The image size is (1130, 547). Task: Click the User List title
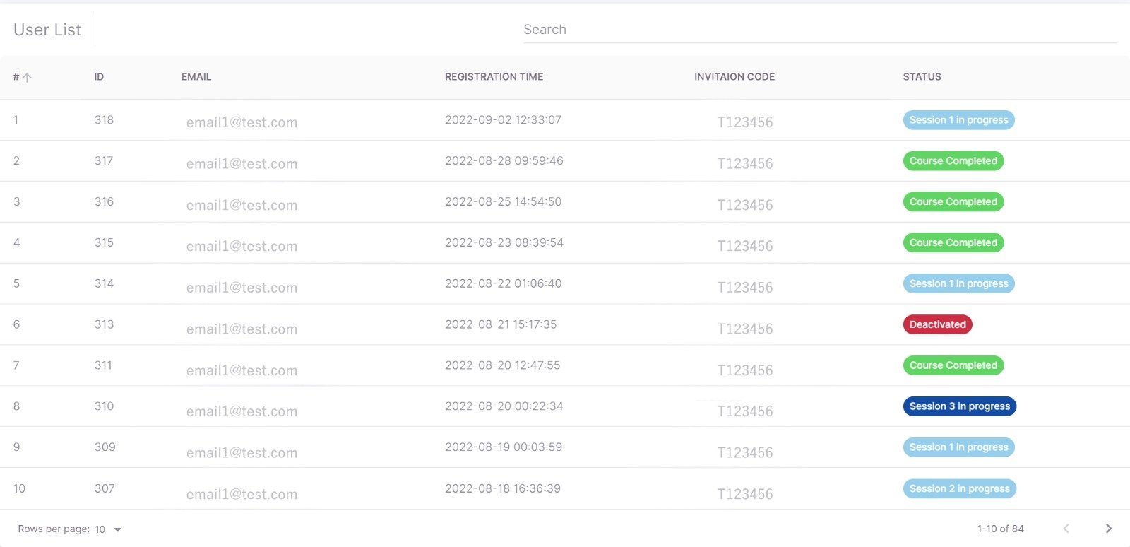tap(47, 30)
